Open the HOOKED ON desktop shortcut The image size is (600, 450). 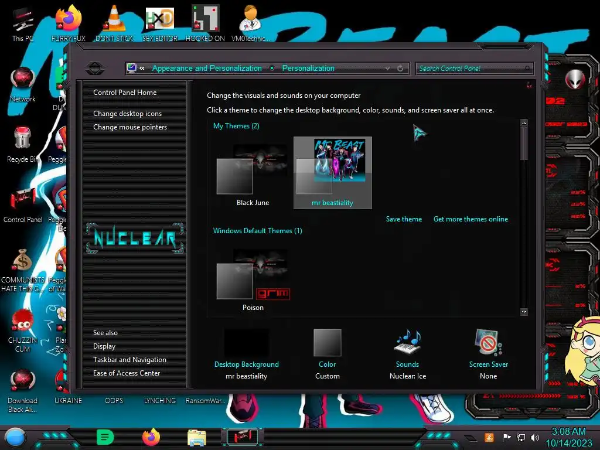click(205, 23)
